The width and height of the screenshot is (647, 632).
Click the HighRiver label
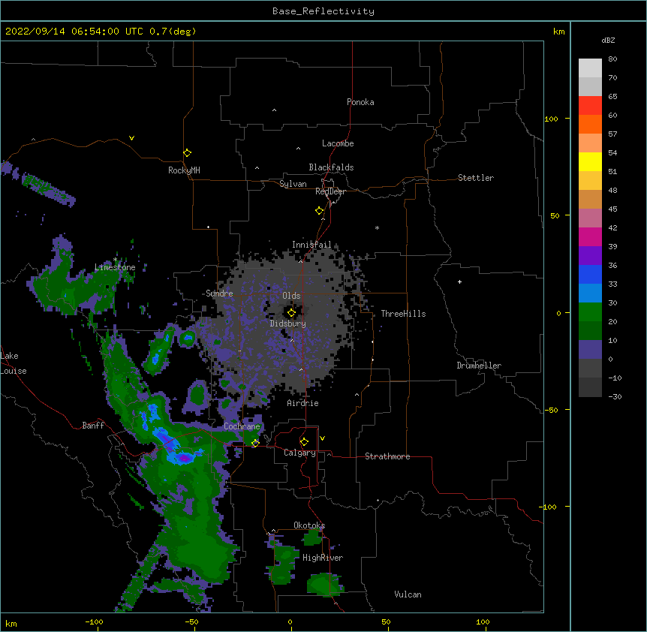point(323,558)
